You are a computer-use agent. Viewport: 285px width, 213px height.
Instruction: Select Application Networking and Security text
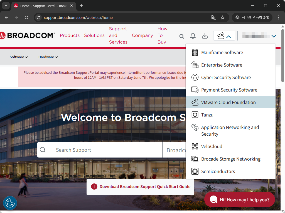click(230, 131)
